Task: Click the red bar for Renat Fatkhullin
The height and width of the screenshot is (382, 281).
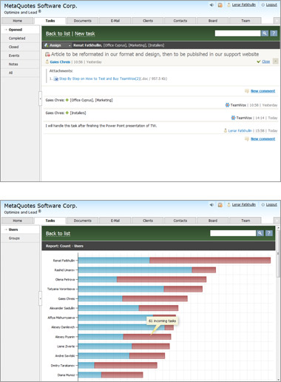Action: [x=210, y=261]
